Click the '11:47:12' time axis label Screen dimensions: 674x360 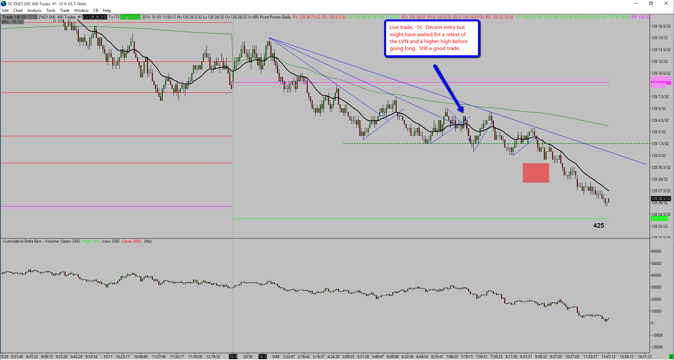tap(608, 357)
